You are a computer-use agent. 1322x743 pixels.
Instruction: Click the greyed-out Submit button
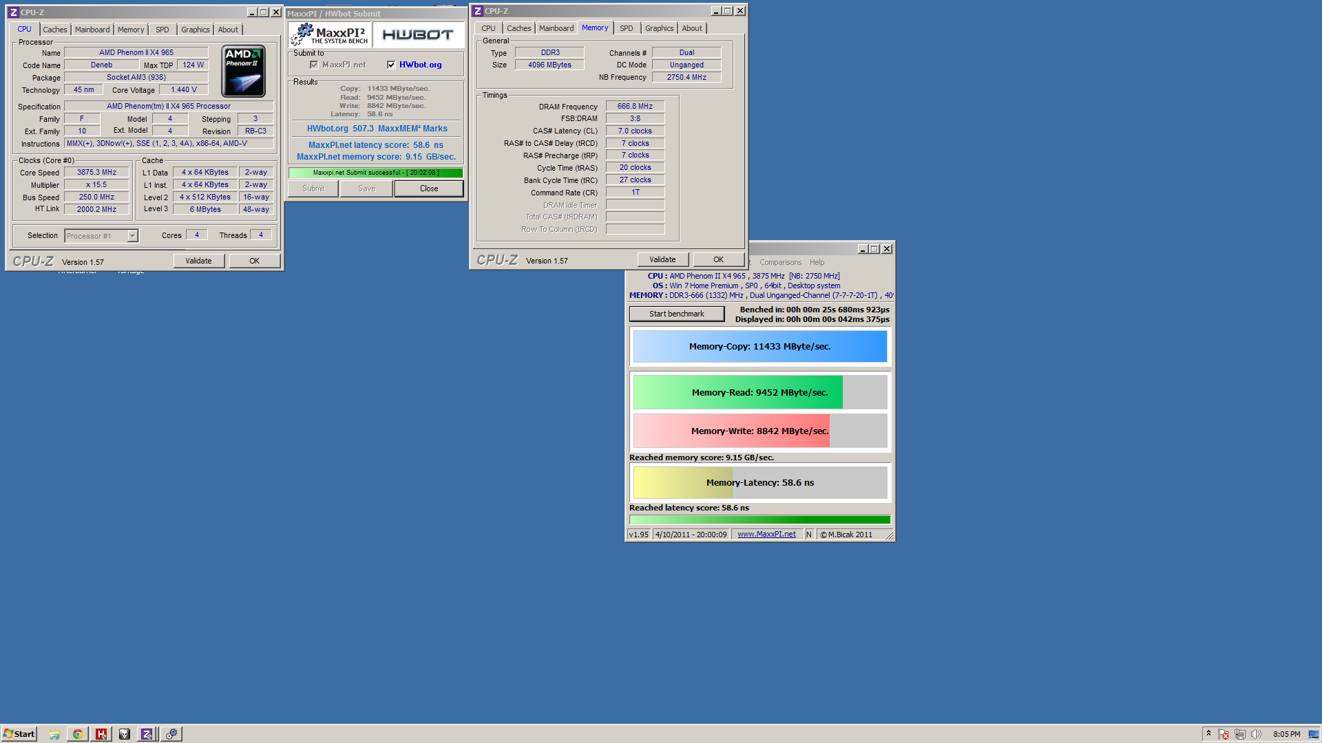(313, 189)
